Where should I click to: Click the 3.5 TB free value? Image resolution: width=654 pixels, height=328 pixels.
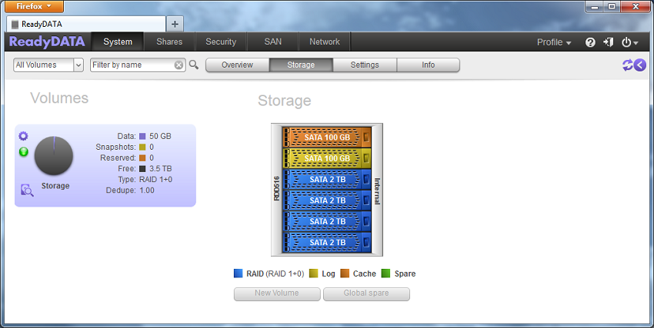coord(161,168)
